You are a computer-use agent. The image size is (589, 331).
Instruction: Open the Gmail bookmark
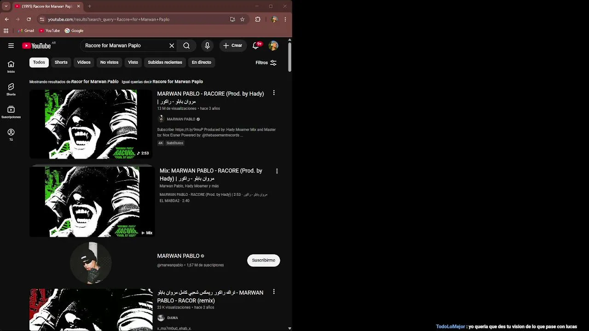(26, 31)
